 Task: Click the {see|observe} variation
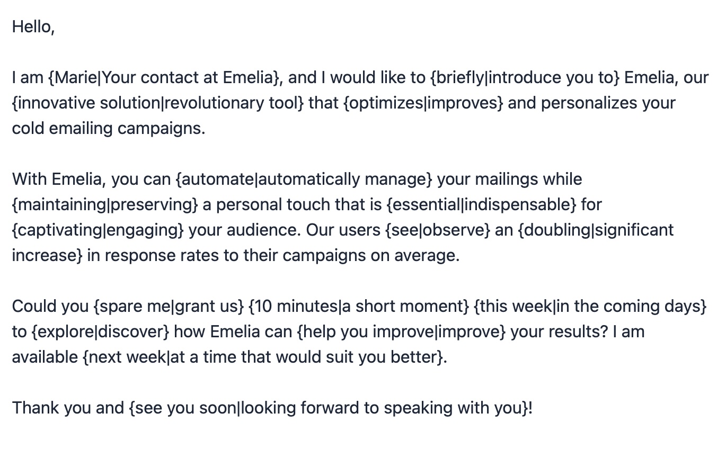click(438, 230)
